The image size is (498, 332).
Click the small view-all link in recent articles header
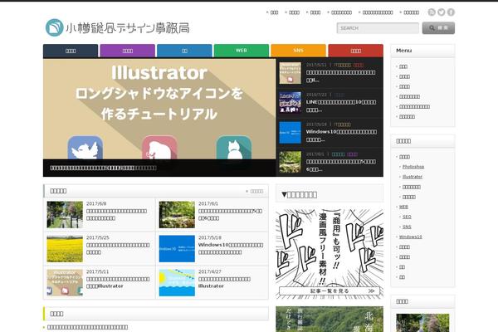(255, 191)
